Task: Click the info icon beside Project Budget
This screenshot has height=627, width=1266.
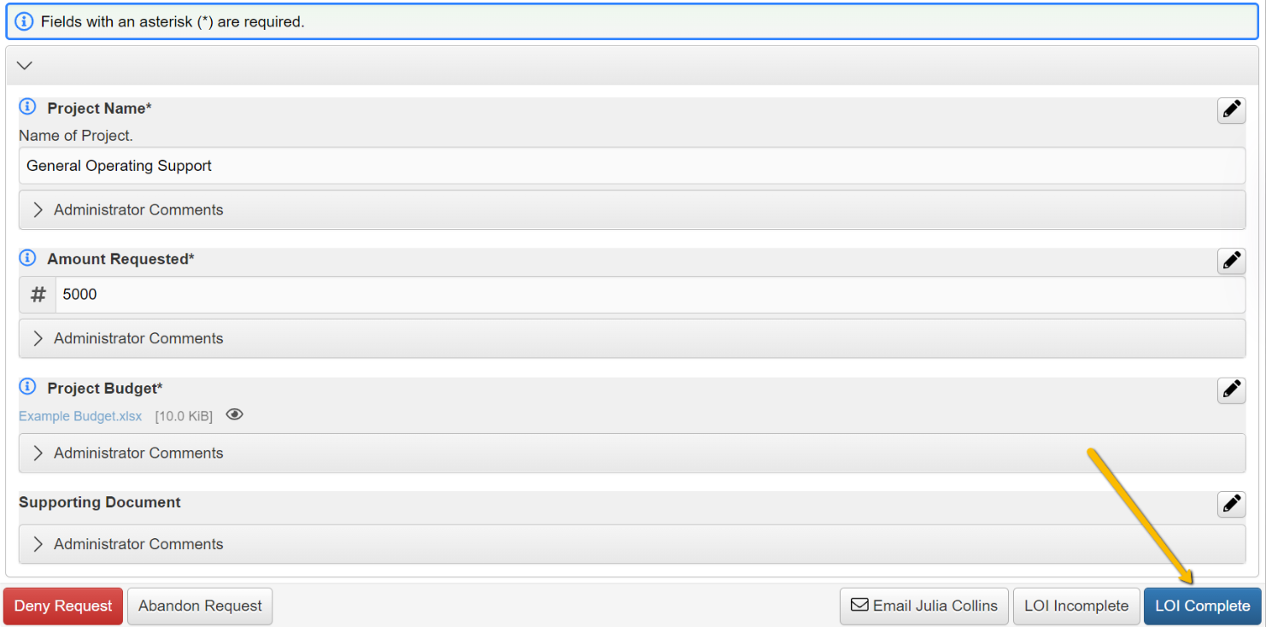Action: click(x=27, y=387)
